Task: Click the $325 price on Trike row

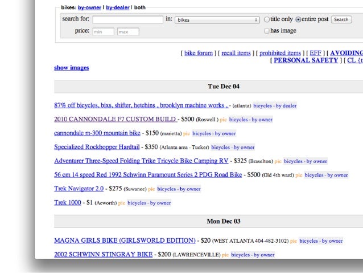Action: (x=240, y=161)
